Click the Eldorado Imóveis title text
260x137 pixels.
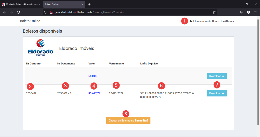click(77, 48)
